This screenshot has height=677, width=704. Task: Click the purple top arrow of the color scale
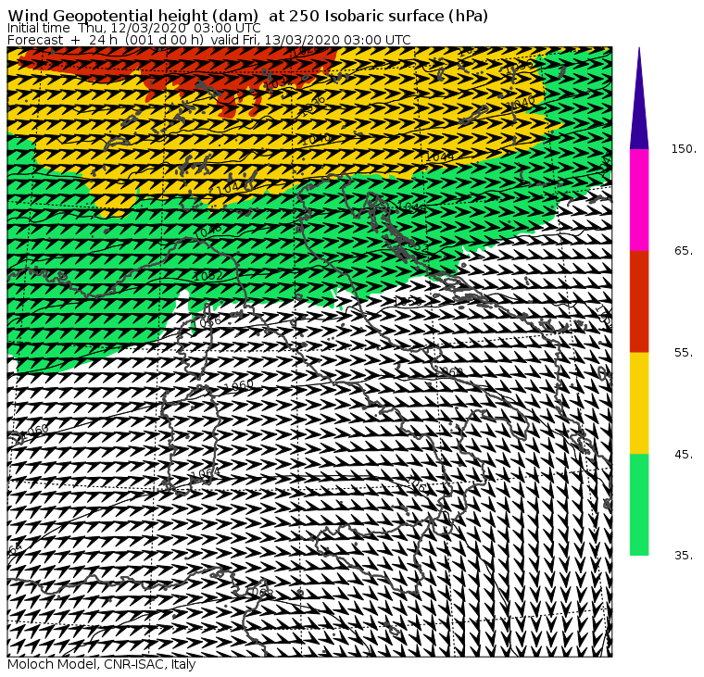pyautogui.click(x=639, y=98)
